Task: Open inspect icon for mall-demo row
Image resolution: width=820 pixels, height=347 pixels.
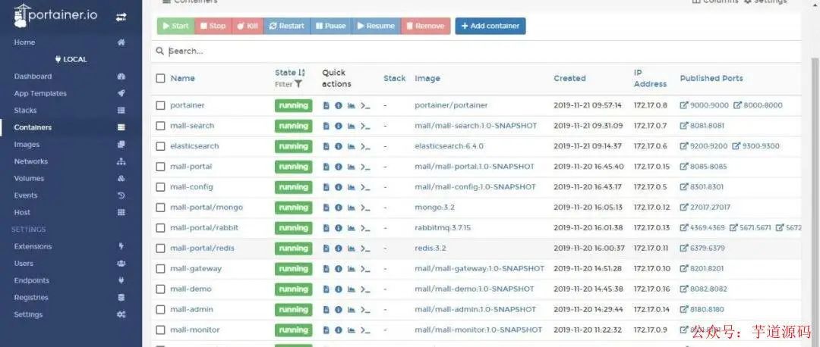Action: click(339, 289)
